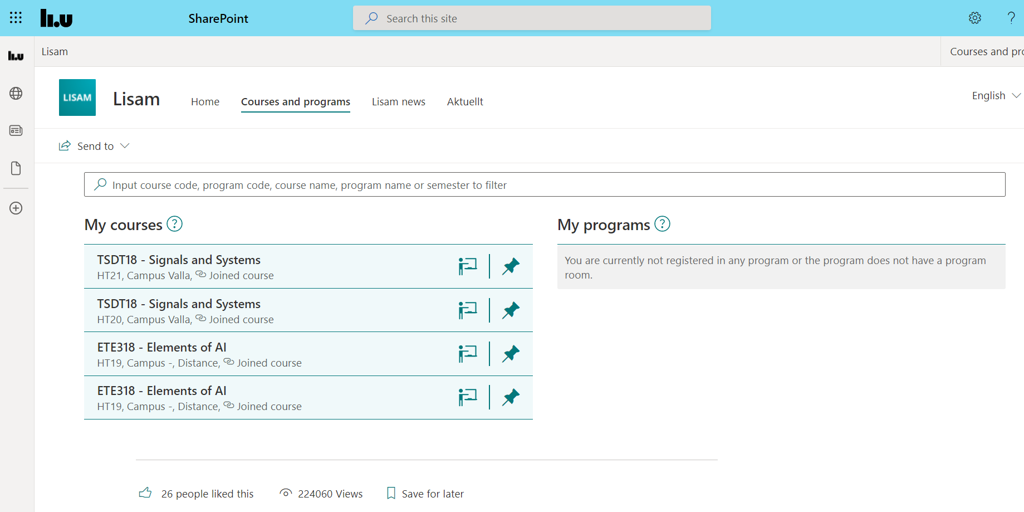This screenshot has height=512, width=1024.
Task: Click the views eye icon
Action: (286, 493)
